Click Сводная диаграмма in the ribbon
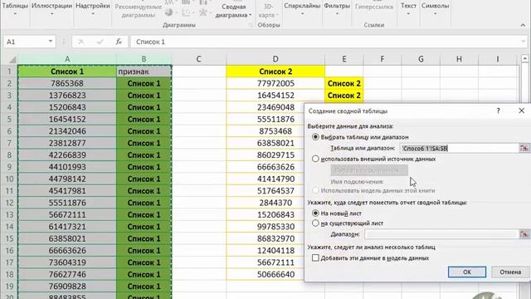531x299 pixels. coord(233,10)
